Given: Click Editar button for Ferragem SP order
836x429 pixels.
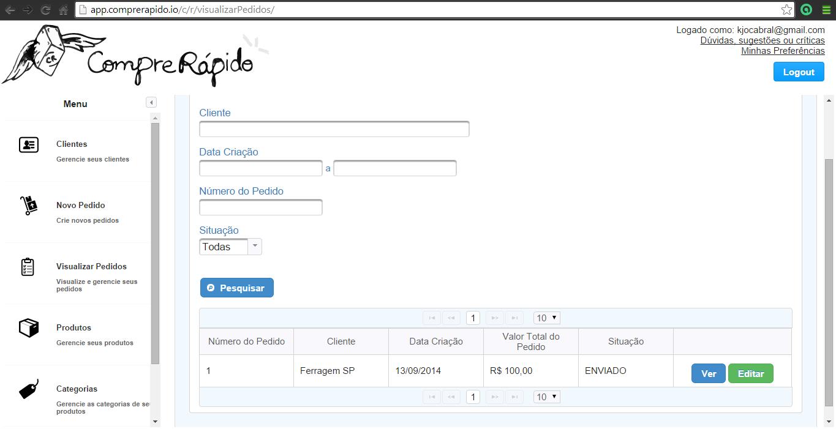Looking at the screenshot, I should [750, 374].
